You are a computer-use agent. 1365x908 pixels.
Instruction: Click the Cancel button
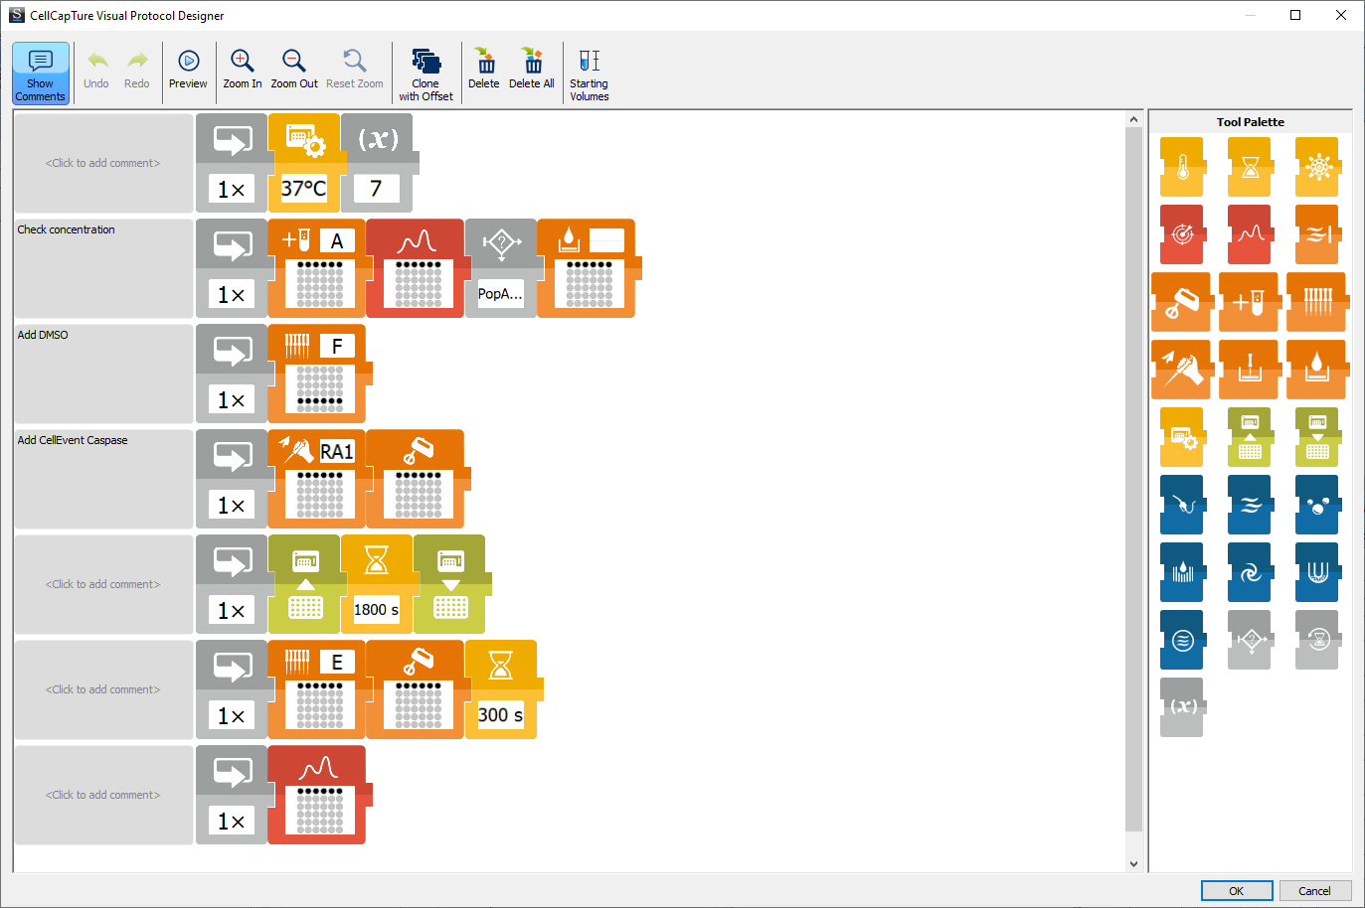[1314, 891]
